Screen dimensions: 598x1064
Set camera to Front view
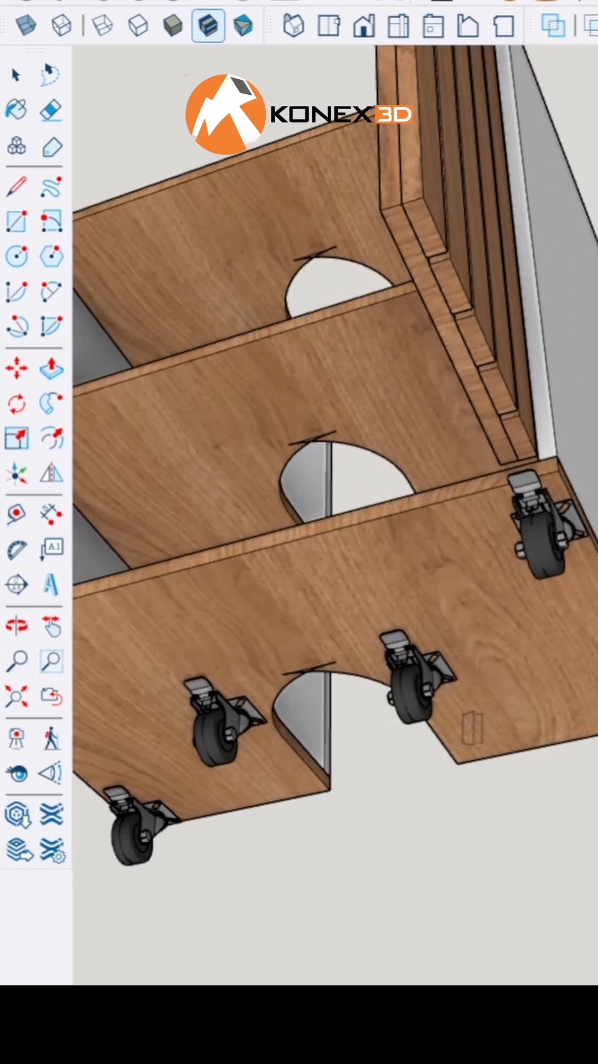(x=364, y=25)
